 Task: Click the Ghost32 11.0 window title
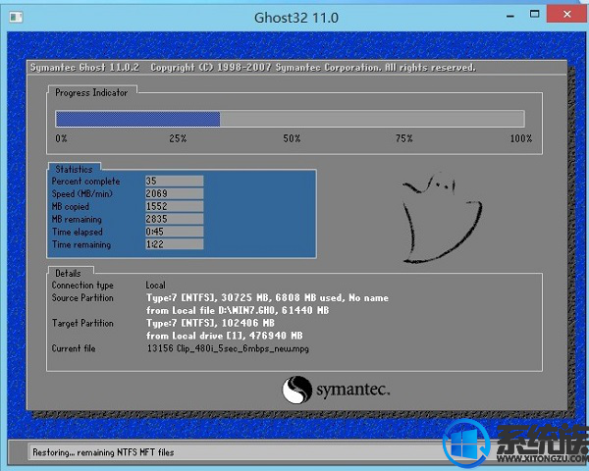coord(294,15)
